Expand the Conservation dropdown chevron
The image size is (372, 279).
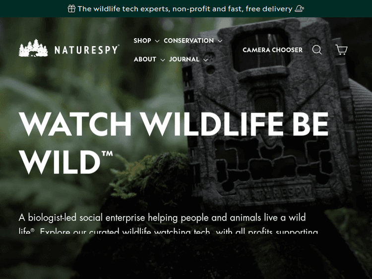220,41
